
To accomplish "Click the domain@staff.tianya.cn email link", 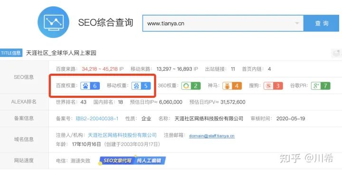I will (x=211, y=136).
